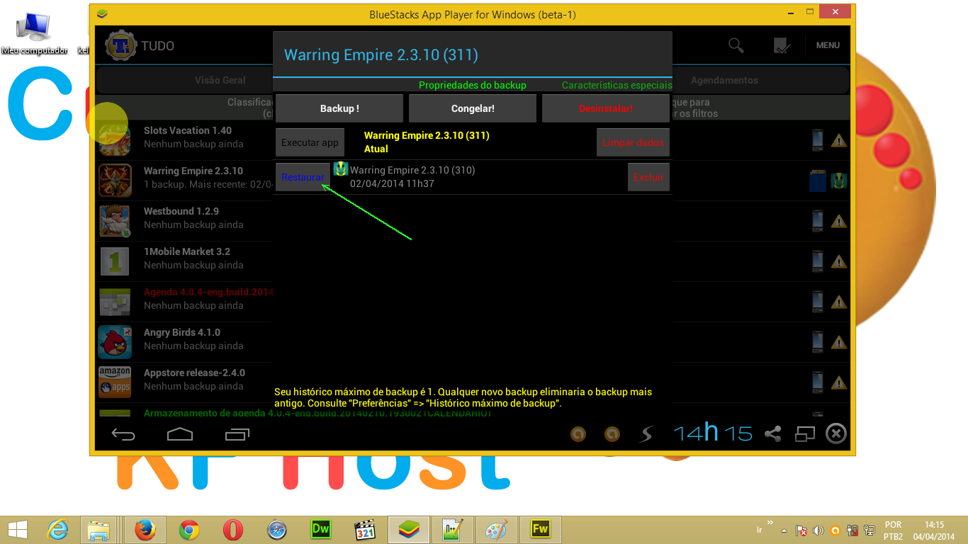Click the phone icon on Appstore row
The image size is (968, 544).
tap(818, 382)
